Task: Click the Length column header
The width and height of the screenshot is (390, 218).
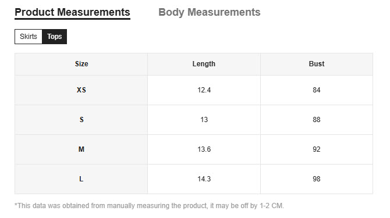Action: pyautogui.click(x=204, y=64)
